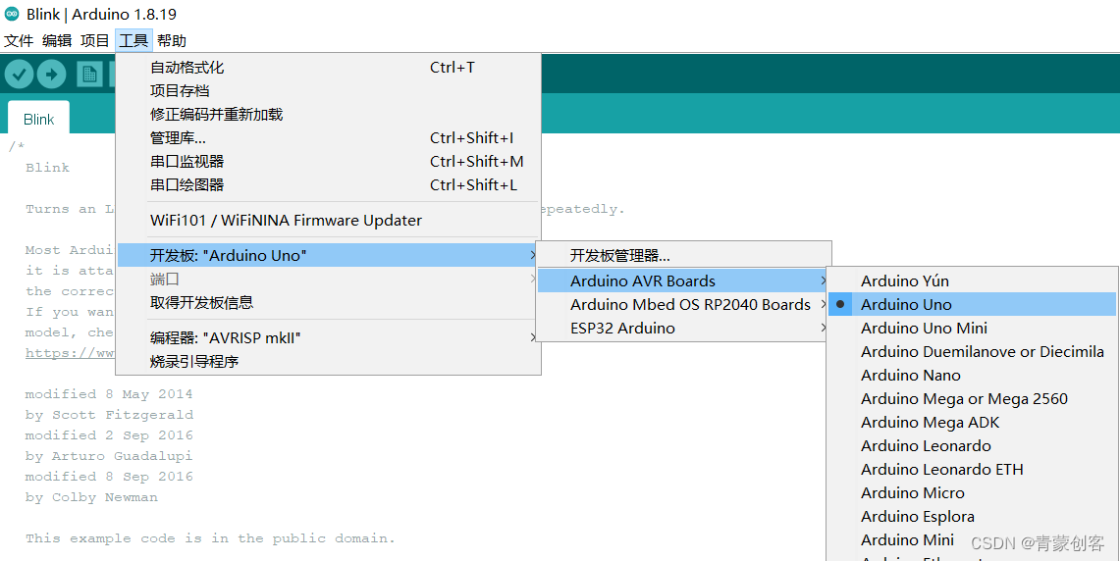Select Arduino Mega or Mega 2560 board
This screenshot has width=1120, height=561.
coord(972,398)
